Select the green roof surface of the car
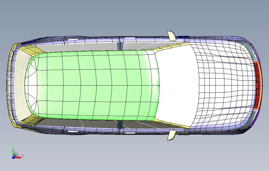The width and height of the screenshot is (269, 171). point(93,85)
